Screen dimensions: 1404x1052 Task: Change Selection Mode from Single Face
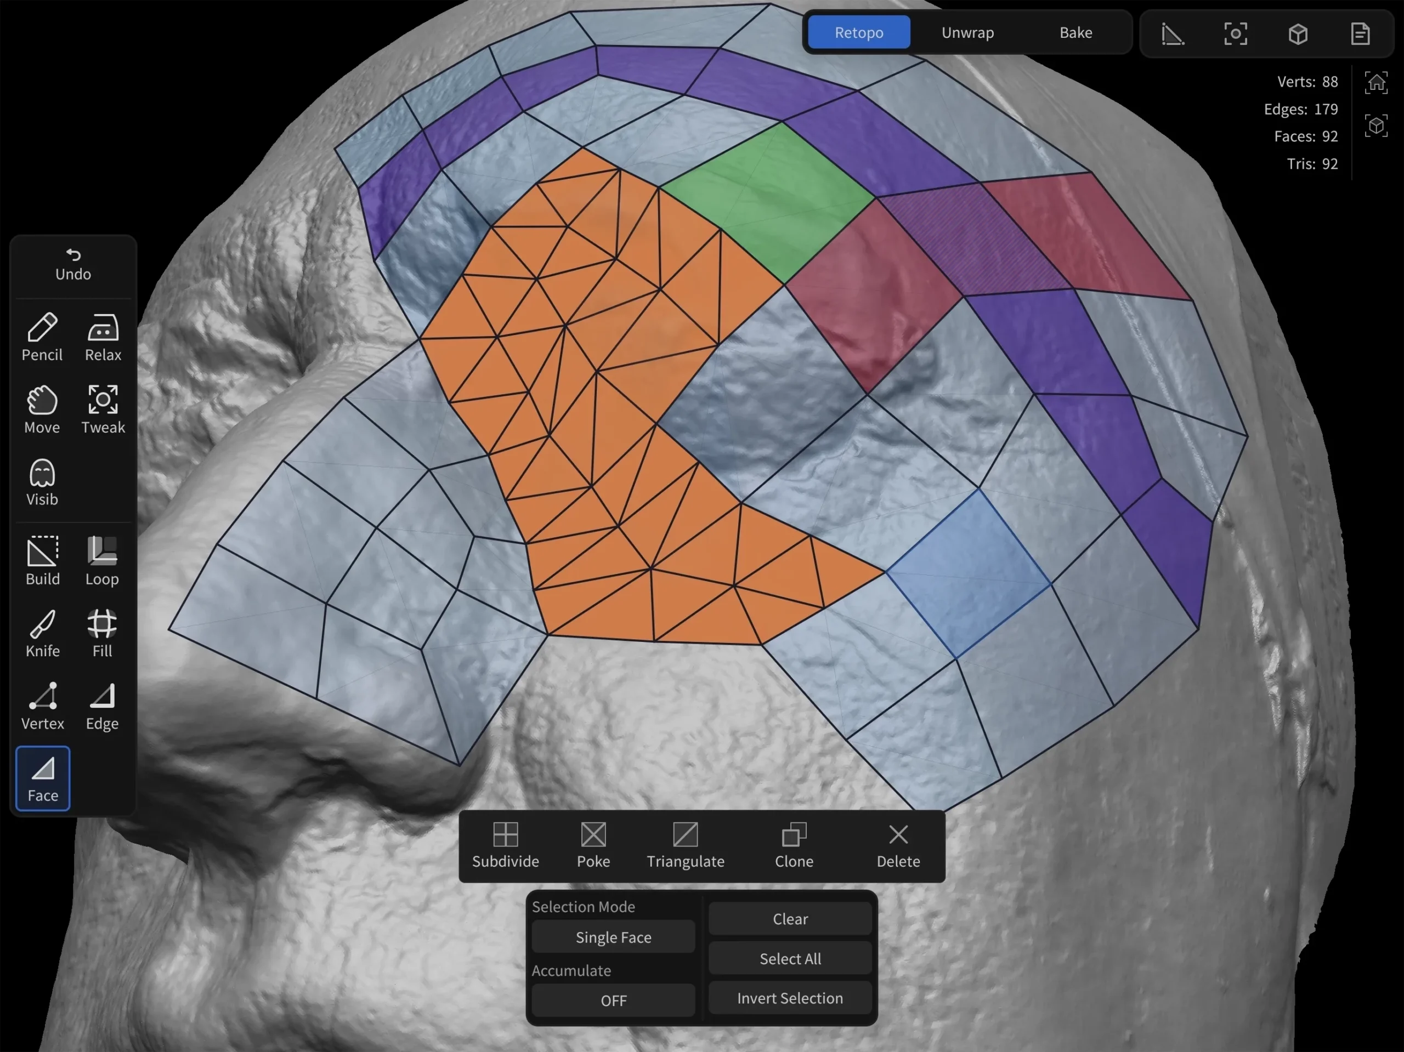click(x=613, y=936)
